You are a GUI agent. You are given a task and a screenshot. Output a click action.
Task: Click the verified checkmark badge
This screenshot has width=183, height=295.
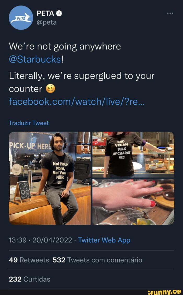coord(59,13)
